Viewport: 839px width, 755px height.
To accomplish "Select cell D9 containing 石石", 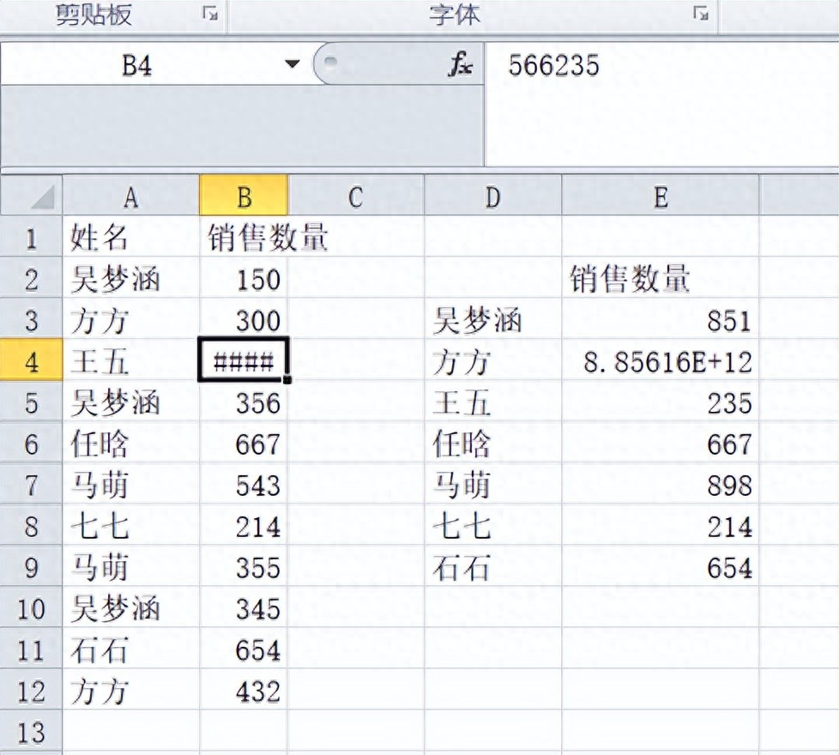I will 492,567.
